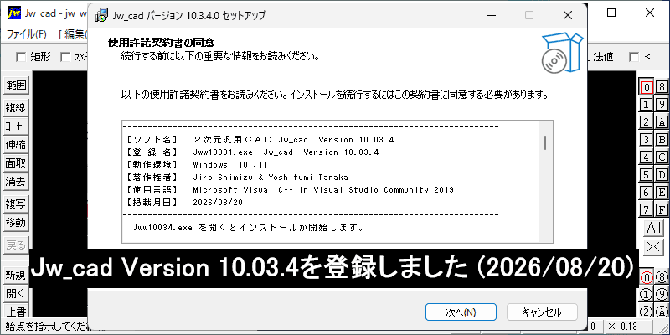Click the 次へ(N) button in setup dialog

(461, 312)
